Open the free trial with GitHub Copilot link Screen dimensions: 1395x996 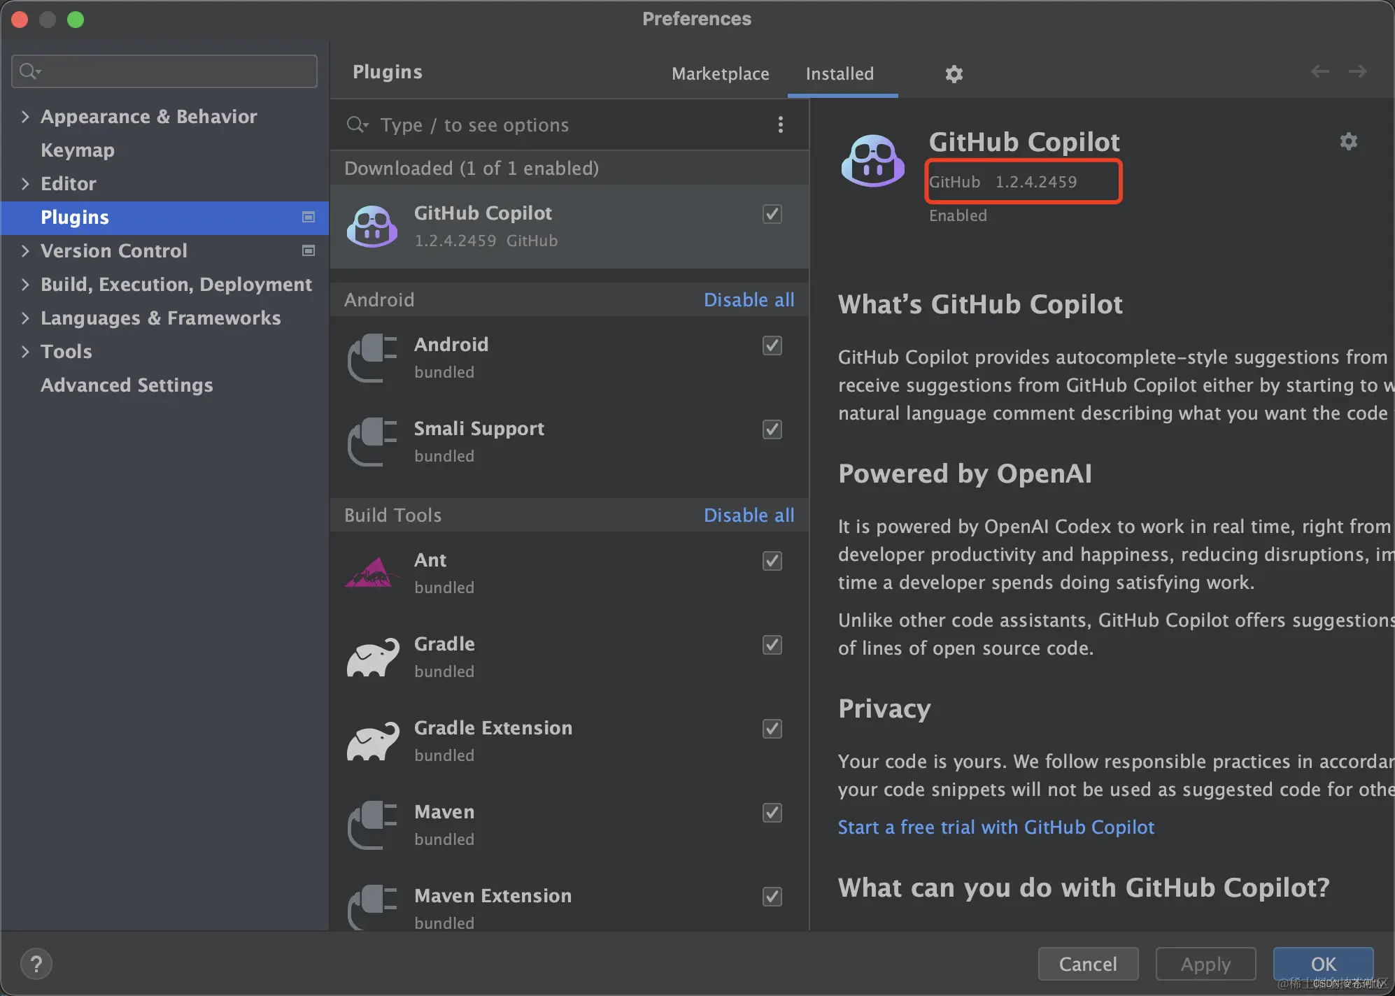click(x=996, y=827)
